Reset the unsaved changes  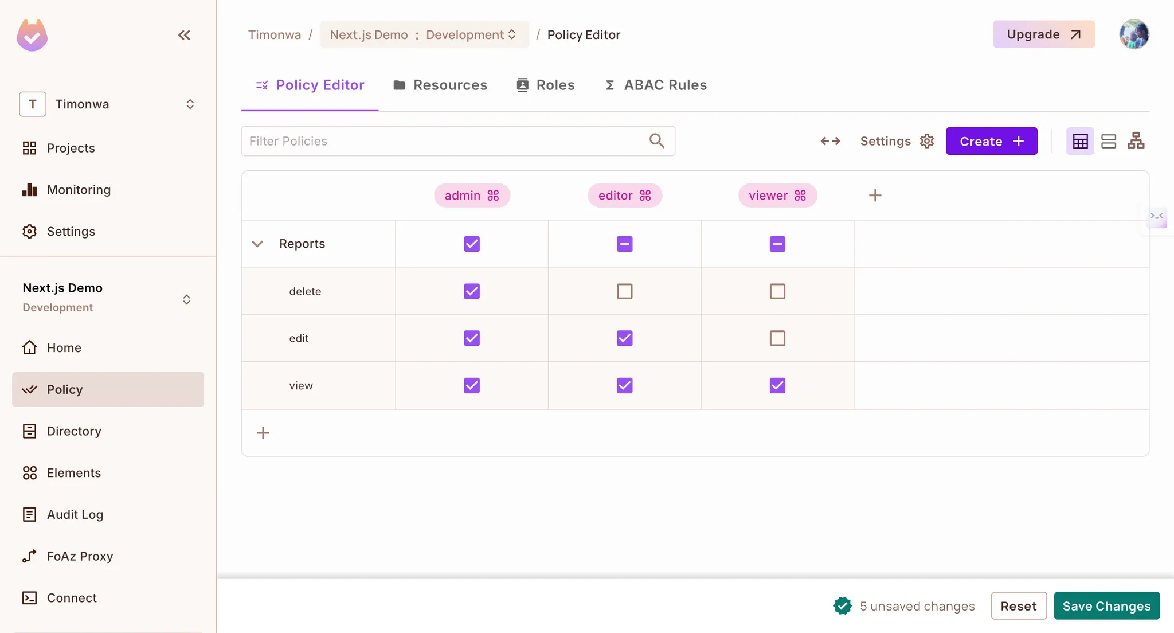pos(1019,605)
